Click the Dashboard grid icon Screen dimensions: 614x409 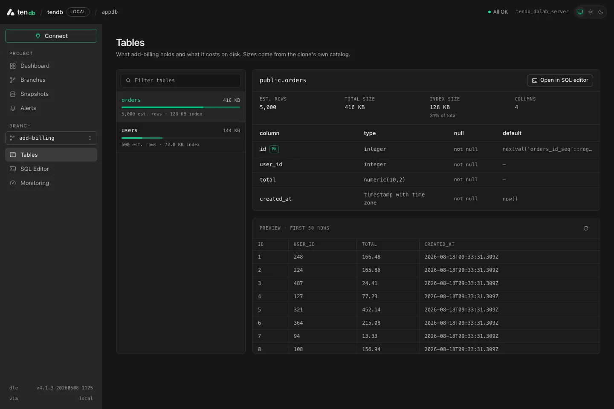(13, 66)
